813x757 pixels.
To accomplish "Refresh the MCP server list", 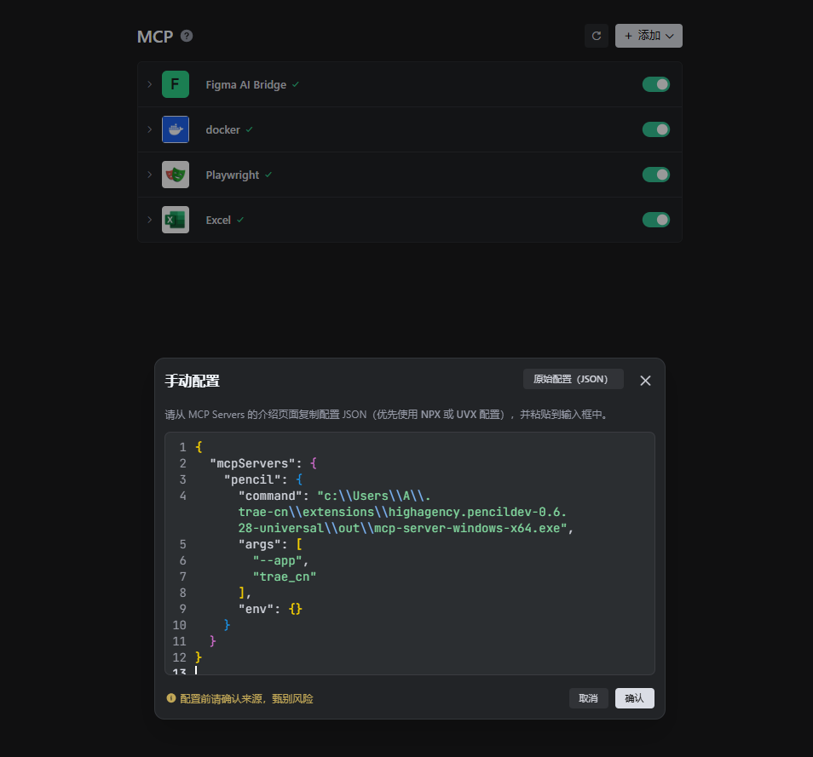I will tap(597, 36).
